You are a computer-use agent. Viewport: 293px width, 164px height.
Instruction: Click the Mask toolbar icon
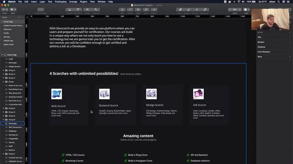coord(138,10)
